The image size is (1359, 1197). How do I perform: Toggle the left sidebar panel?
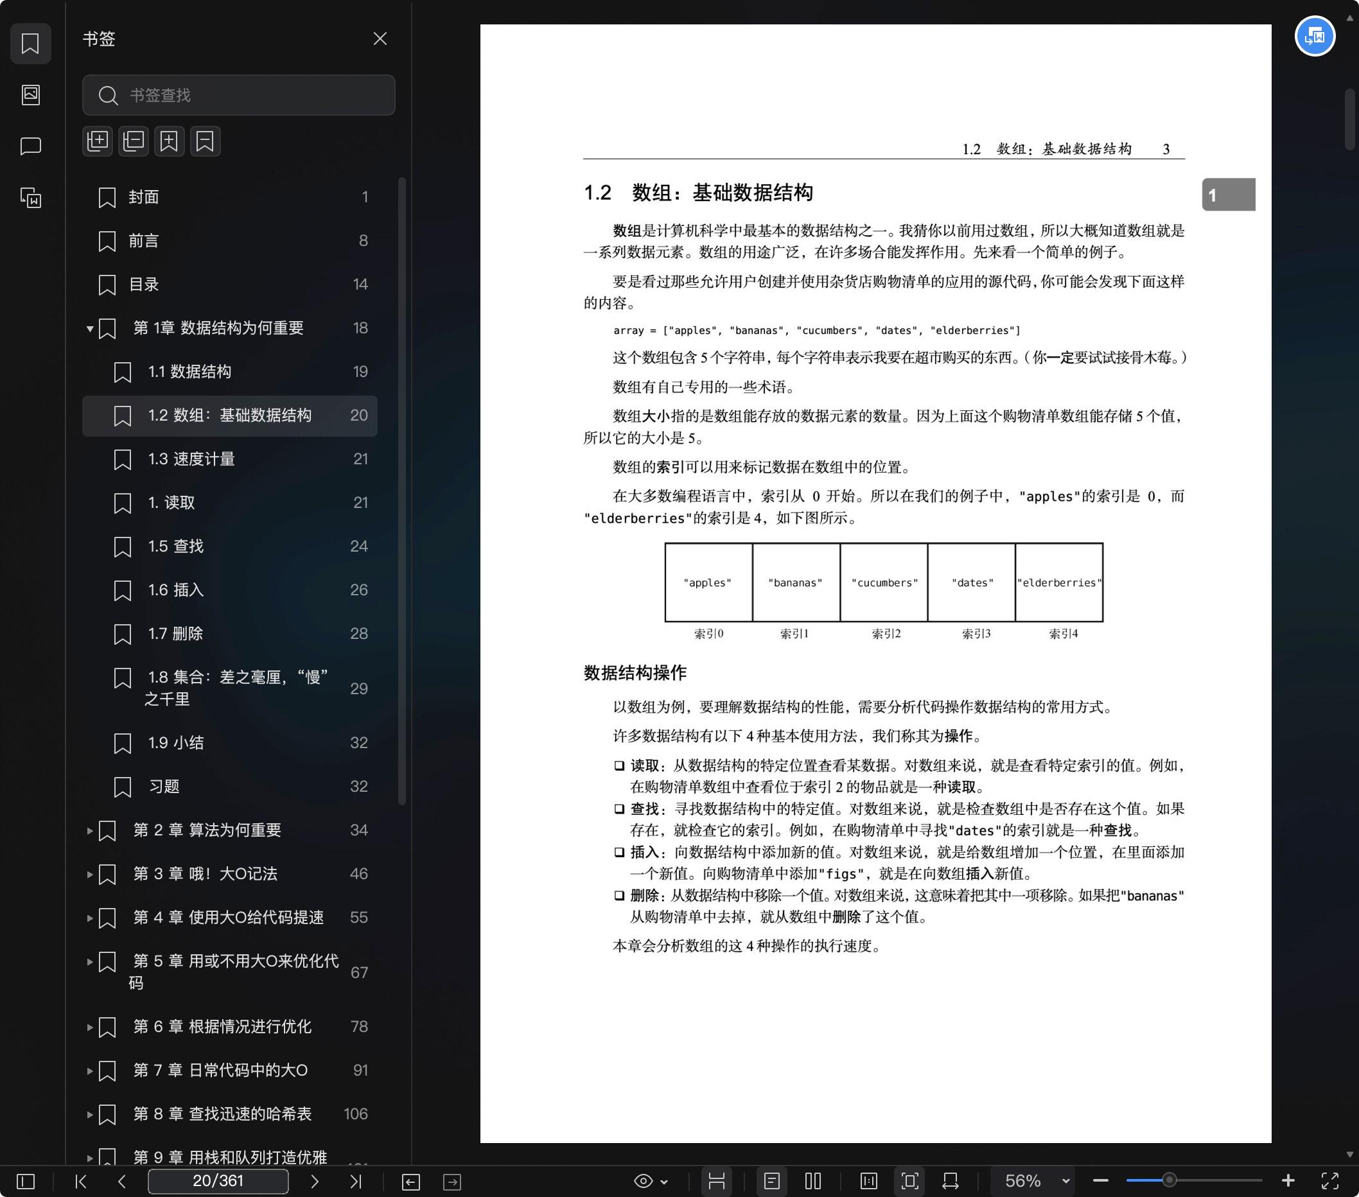coord(25,1181)
